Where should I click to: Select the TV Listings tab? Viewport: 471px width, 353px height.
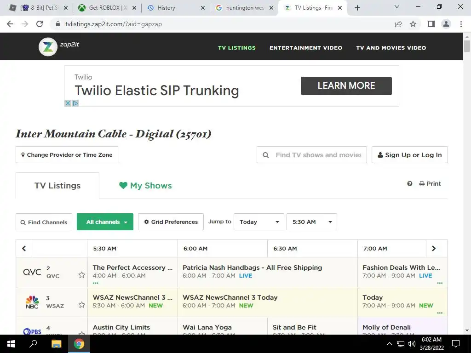tap(57, 186)
